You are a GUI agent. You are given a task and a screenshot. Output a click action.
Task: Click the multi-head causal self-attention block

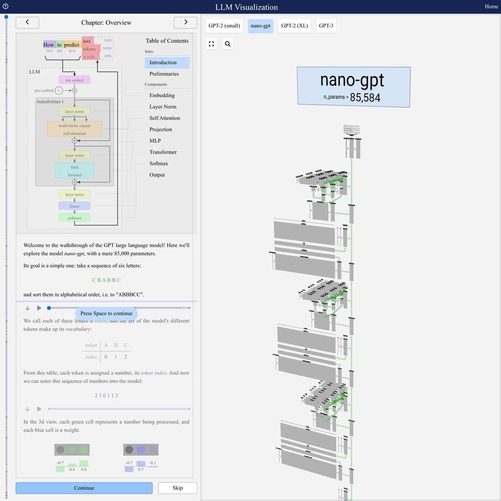pos(75,129)
